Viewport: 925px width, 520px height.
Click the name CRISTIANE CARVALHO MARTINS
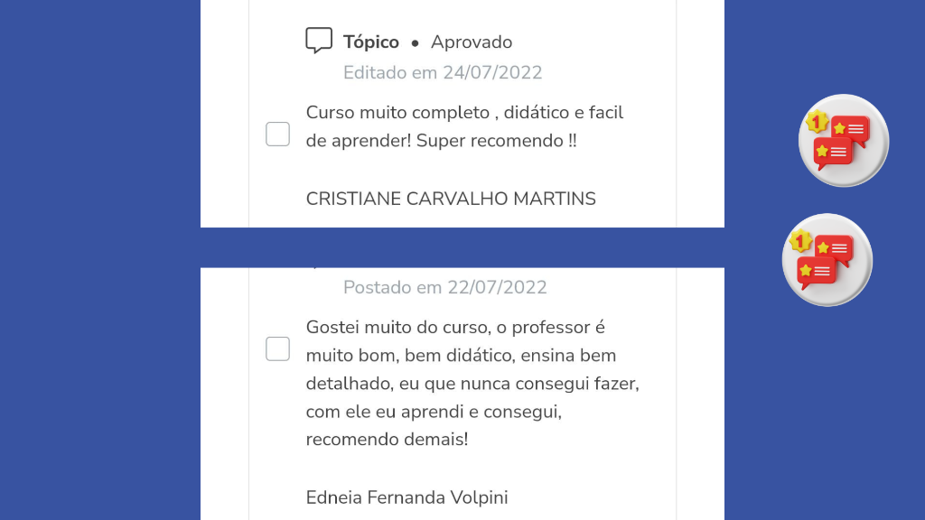pyautogui.click(x=451, y=199)
